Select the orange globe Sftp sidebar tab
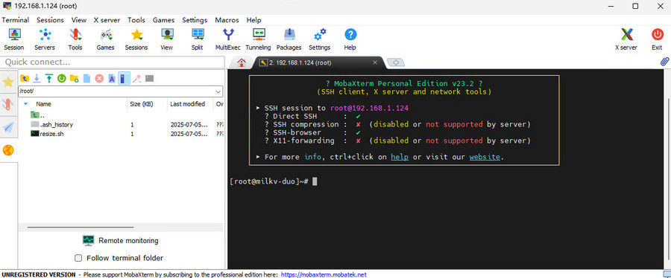Image resolution: width=671 pixels, height=278 pixels. (x=8, y=150)
